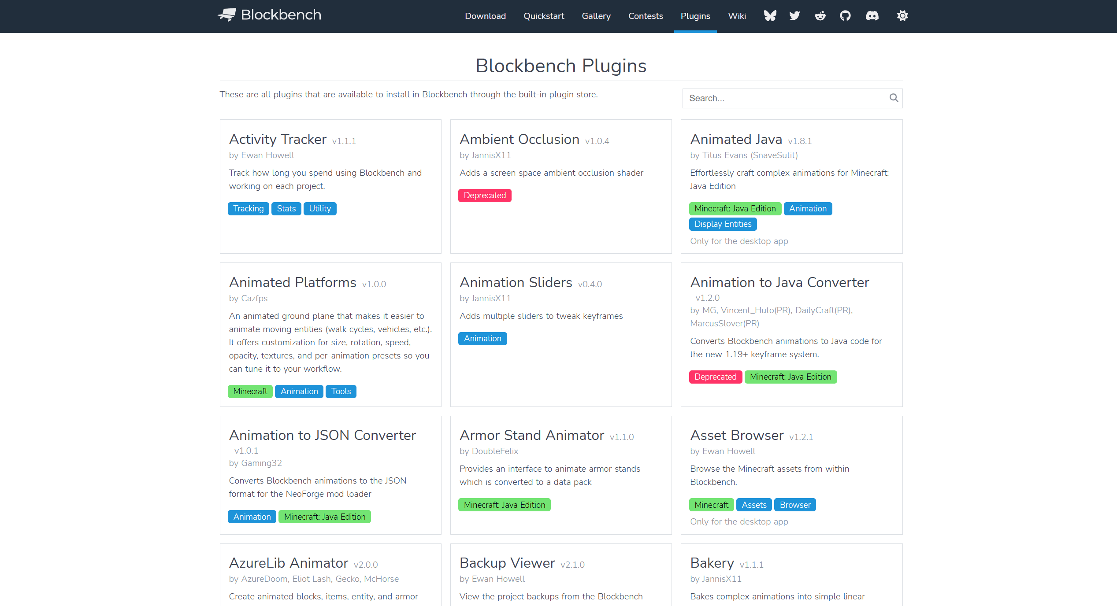Click the search magnifier icon
Screen dimensions: 1117x606
894,98
